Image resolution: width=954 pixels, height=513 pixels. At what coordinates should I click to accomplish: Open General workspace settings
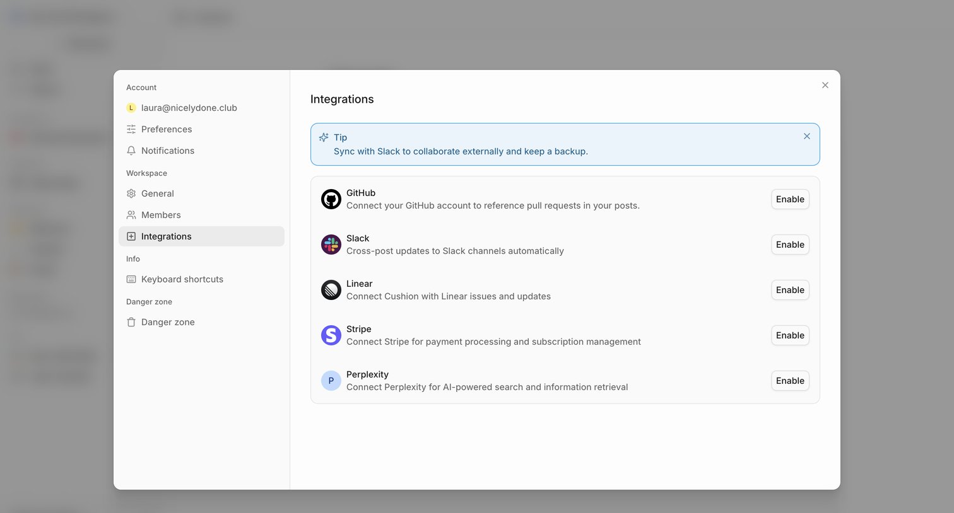click(x=201, y=193)
